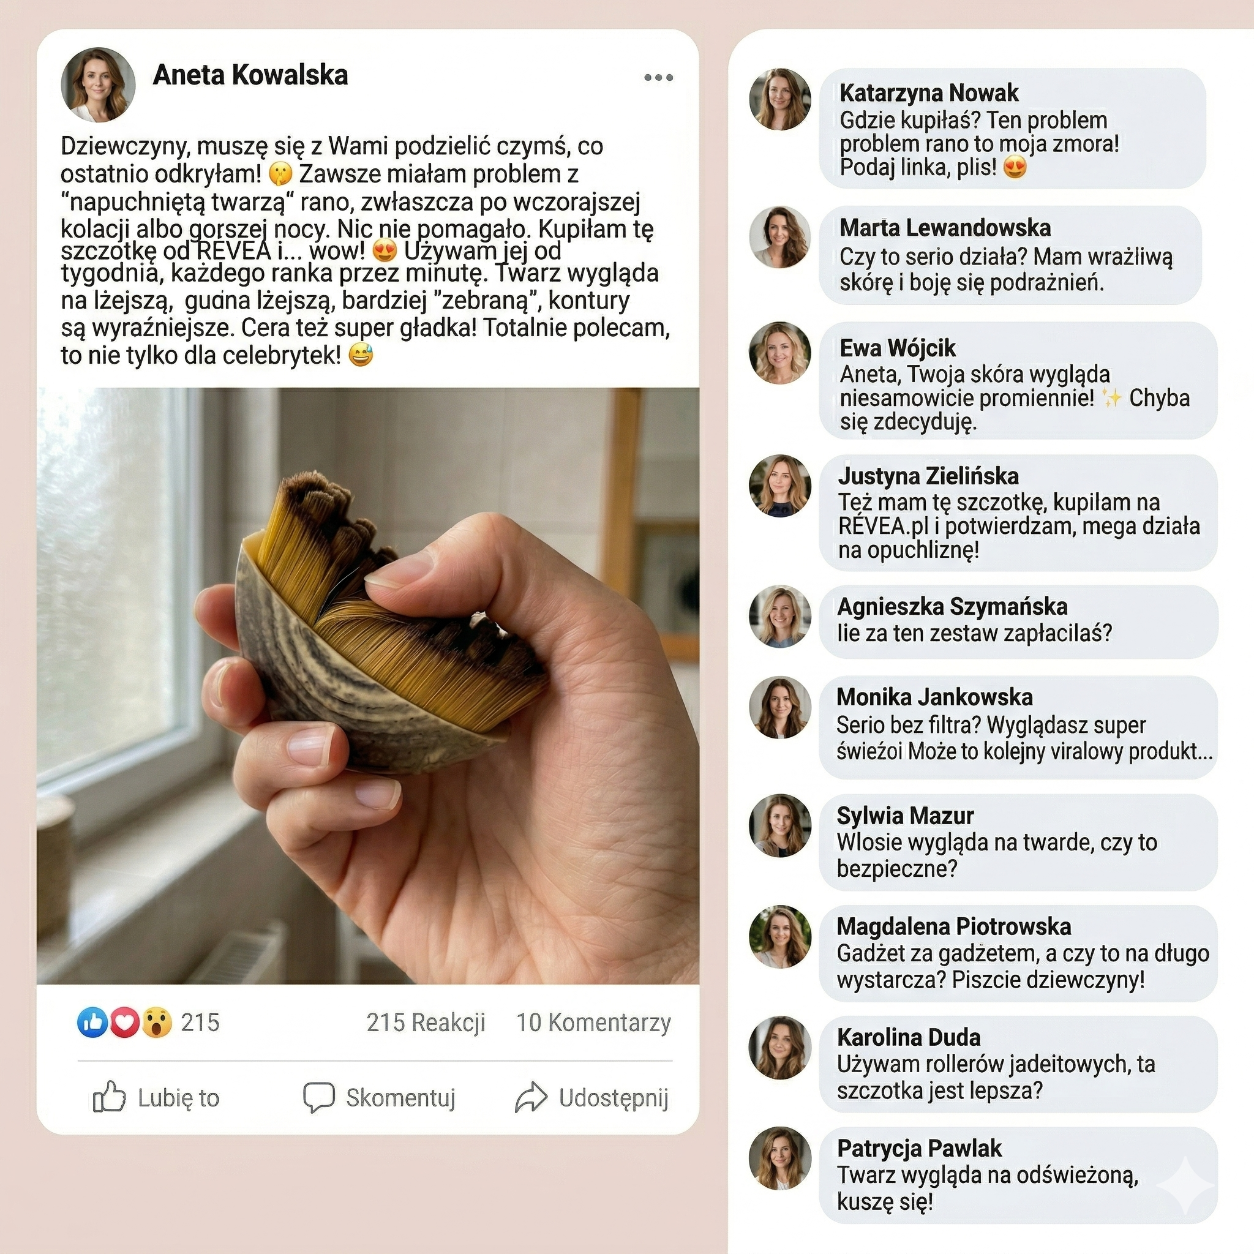Open Sylwia Mazur's profile name
Screen dimensions: 1254x1254
click(x=905, y=815)
